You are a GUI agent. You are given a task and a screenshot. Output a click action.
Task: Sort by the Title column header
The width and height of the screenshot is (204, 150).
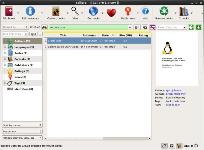(x=63, y=35)
